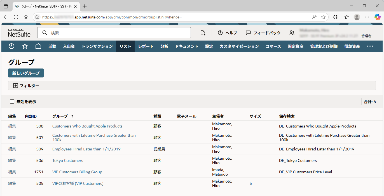
Task: Open a new browser tab
Action: (85, 6)
